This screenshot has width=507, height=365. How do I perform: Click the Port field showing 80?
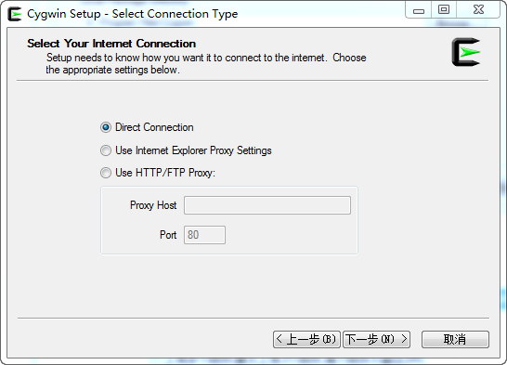click(204, 235)
